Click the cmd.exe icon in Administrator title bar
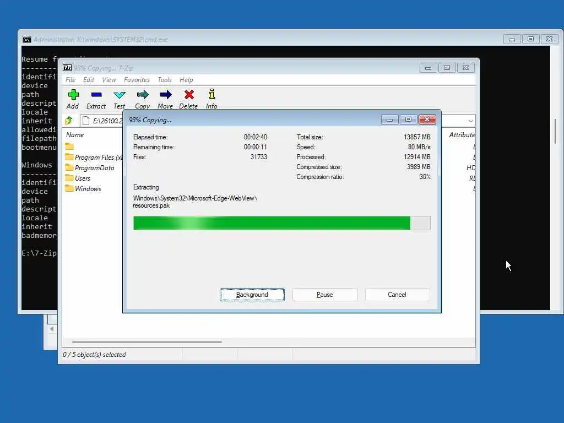 click(27, 40)
